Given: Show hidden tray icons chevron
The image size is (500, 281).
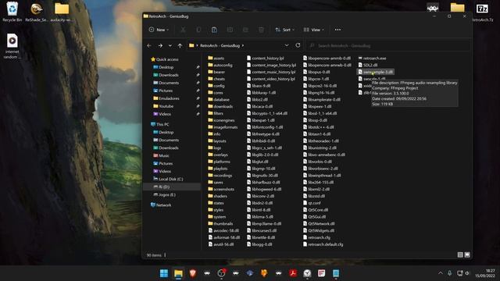Looking at the screenshot, I should [x=441, y=273].
